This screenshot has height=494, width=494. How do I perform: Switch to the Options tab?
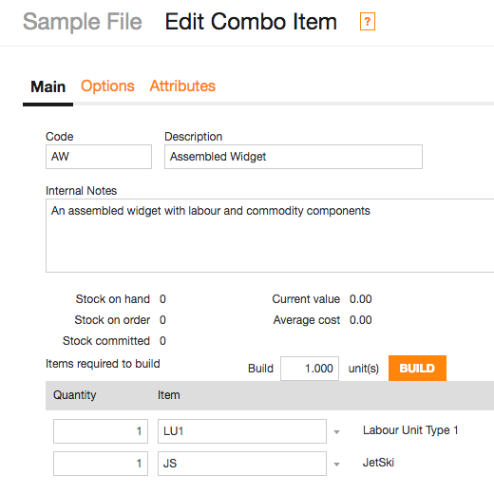pyautogui.click(x=107, y=86)
